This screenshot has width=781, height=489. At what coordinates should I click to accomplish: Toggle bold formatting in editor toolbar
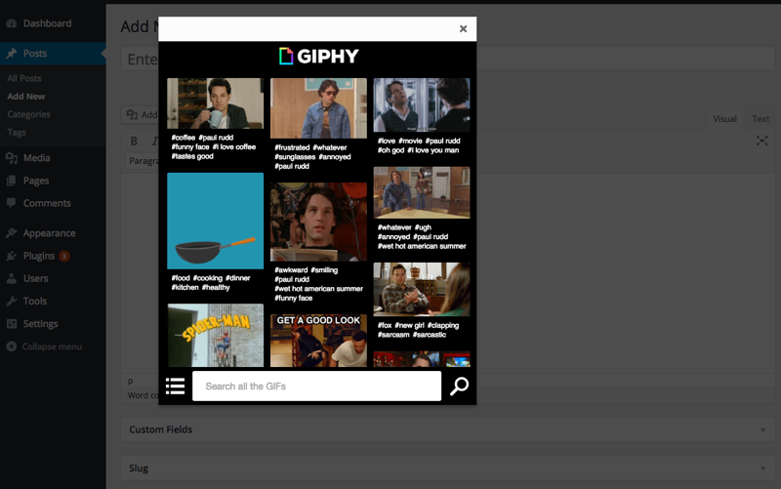tap(134, 141)
